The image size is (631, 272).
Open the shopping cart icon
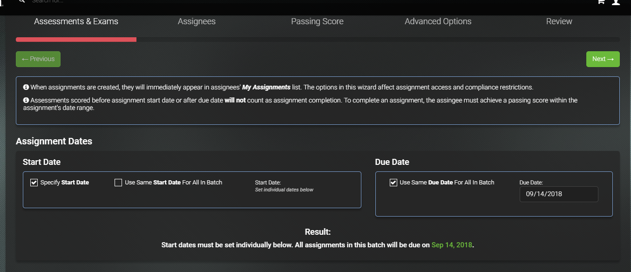[x=601, y=2]
